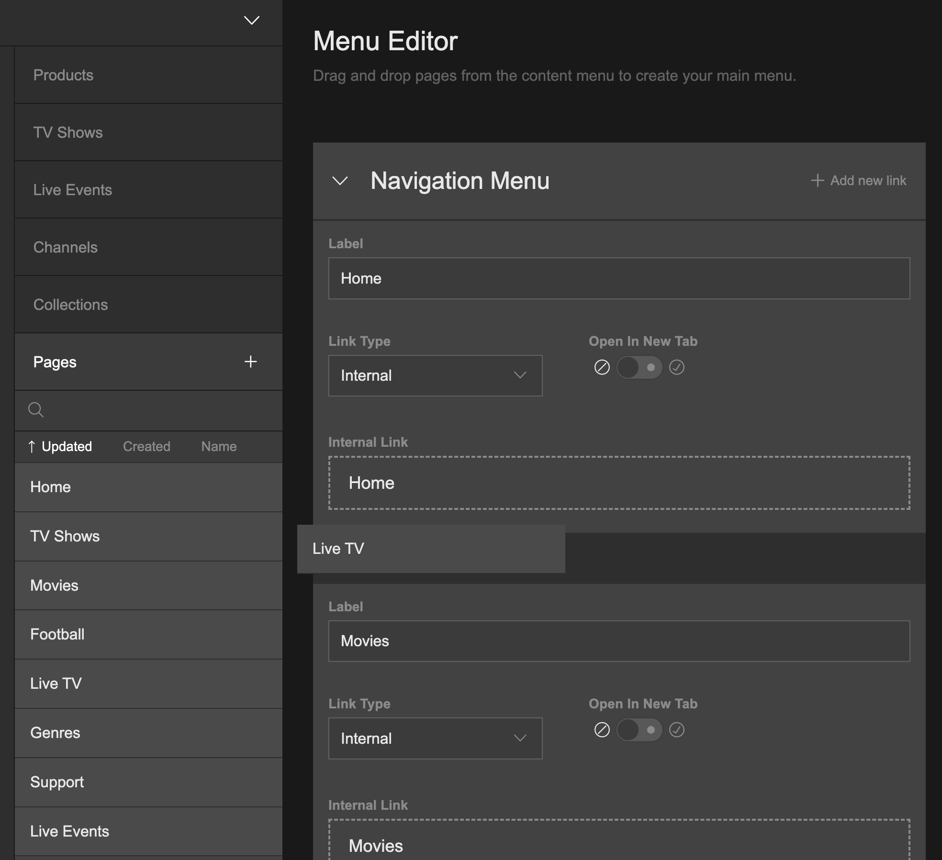Toggle Open In New Tab for Home link
942x860 pixels.
pyautogui.click(x=639, y=367)
